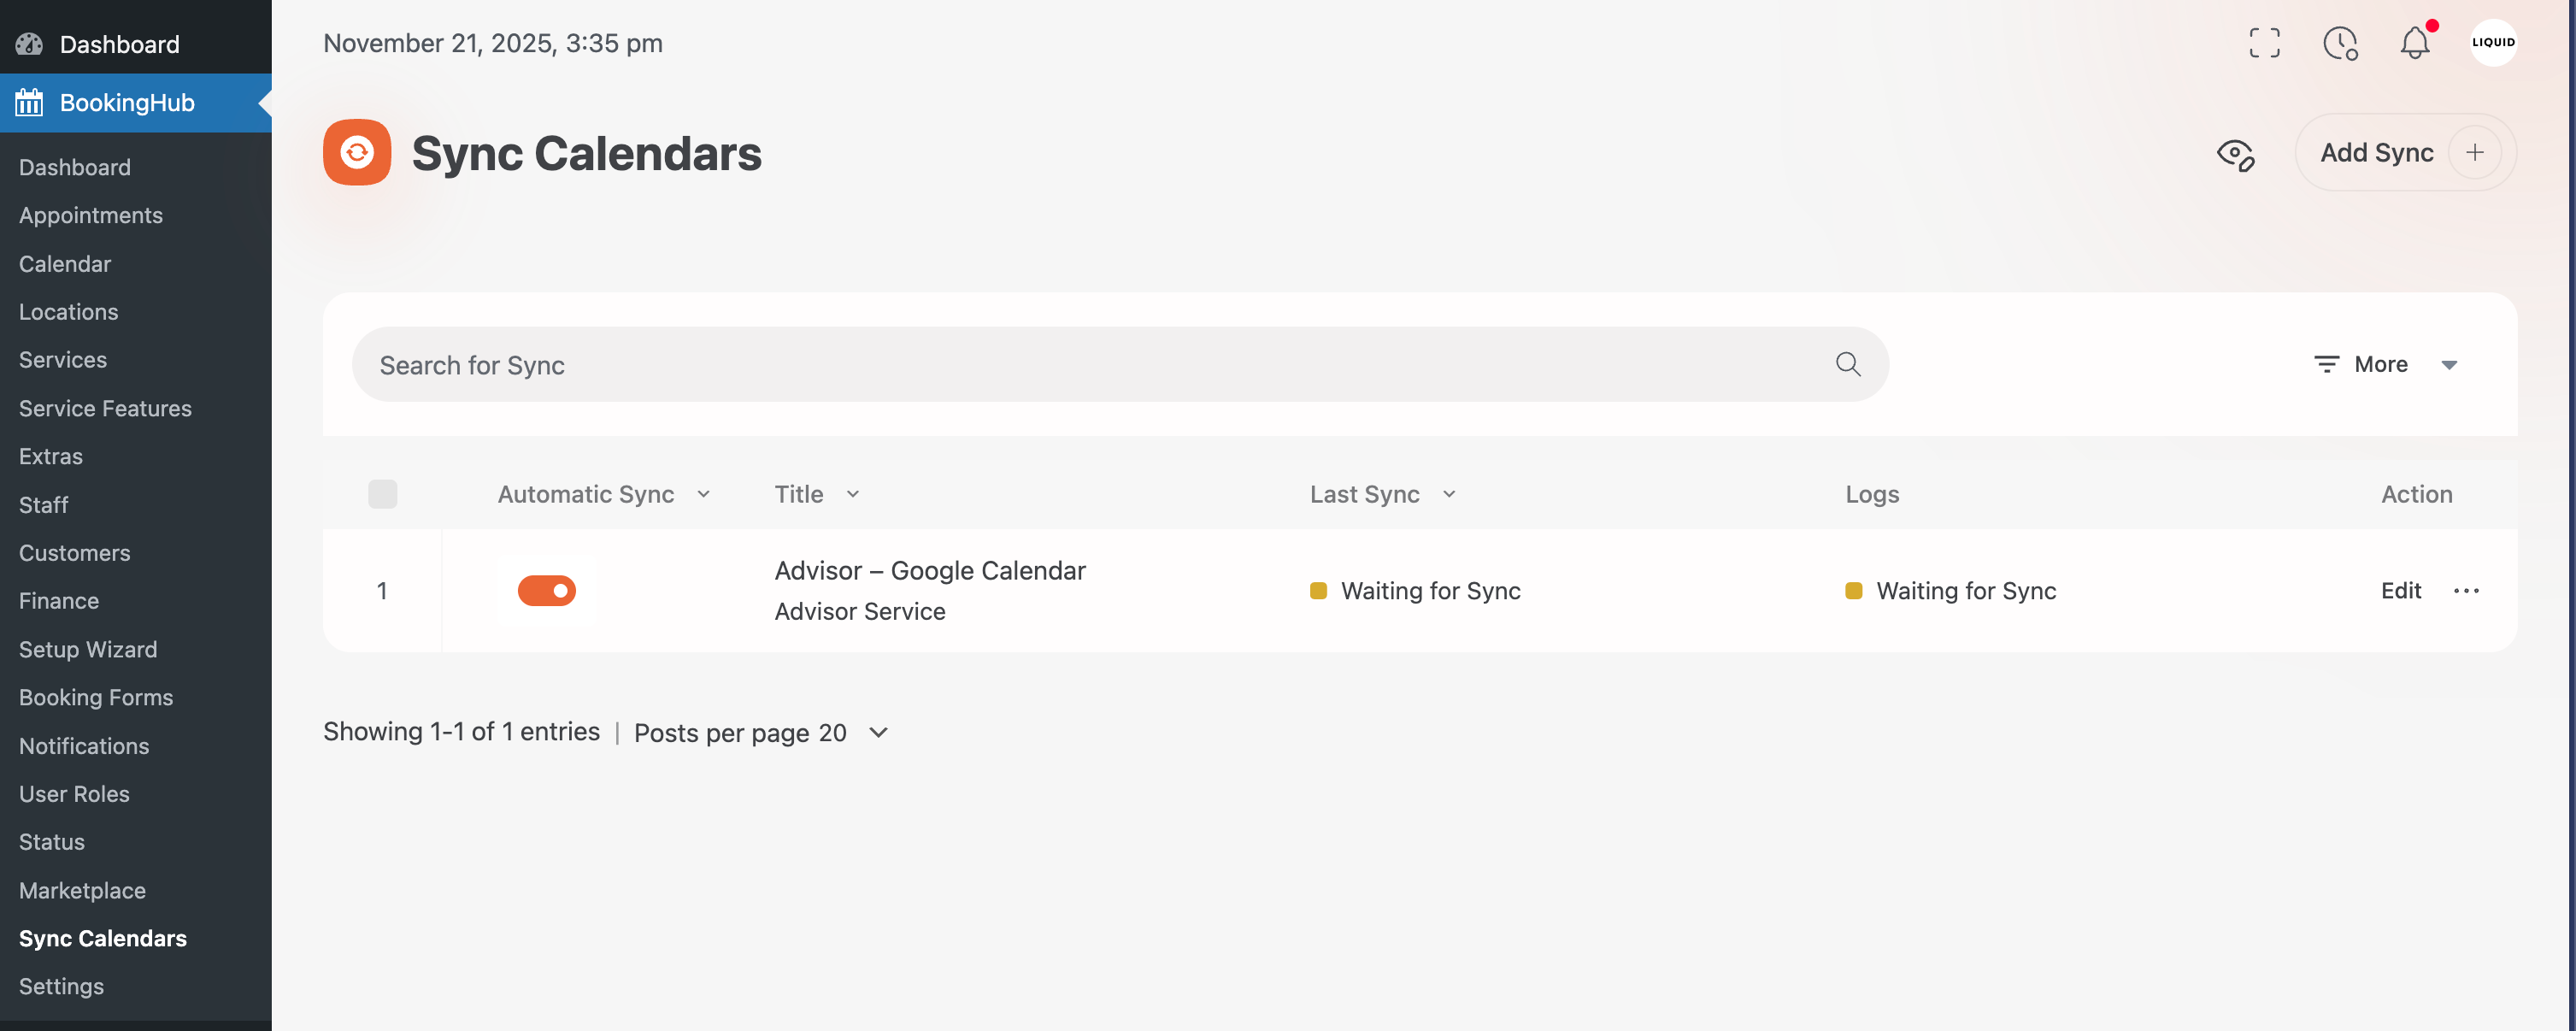Open Appointments in sidebar menu

tap(91, 215)
